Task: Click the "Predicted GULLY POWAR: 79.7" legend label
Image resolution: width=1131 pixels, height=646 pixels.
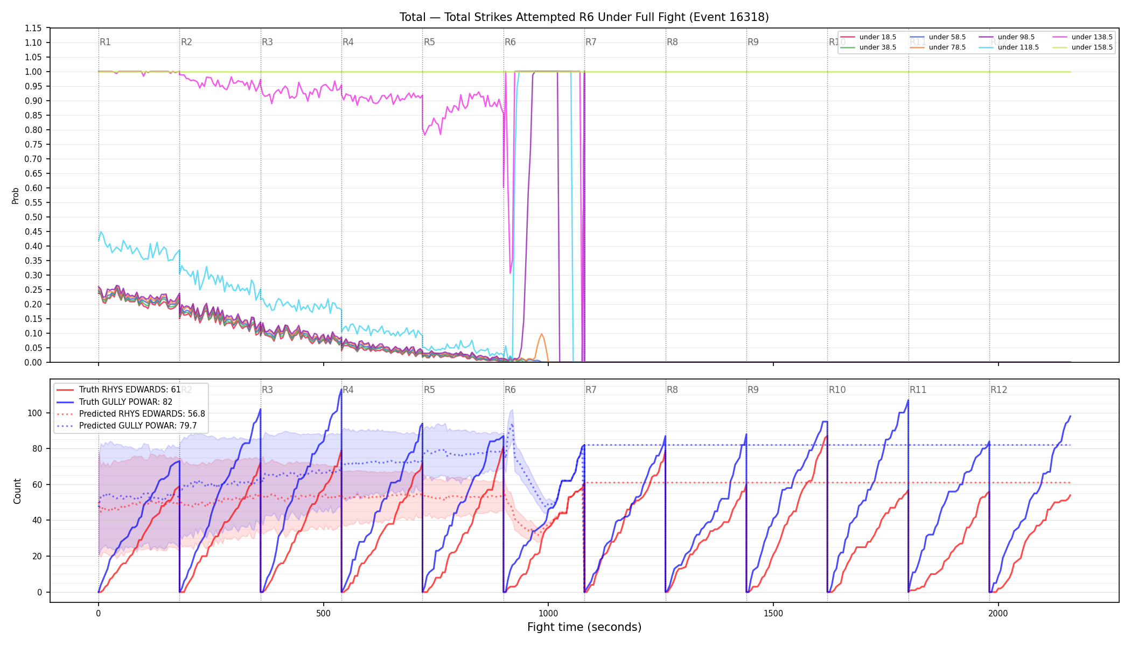Action: (x=138, y=426)
